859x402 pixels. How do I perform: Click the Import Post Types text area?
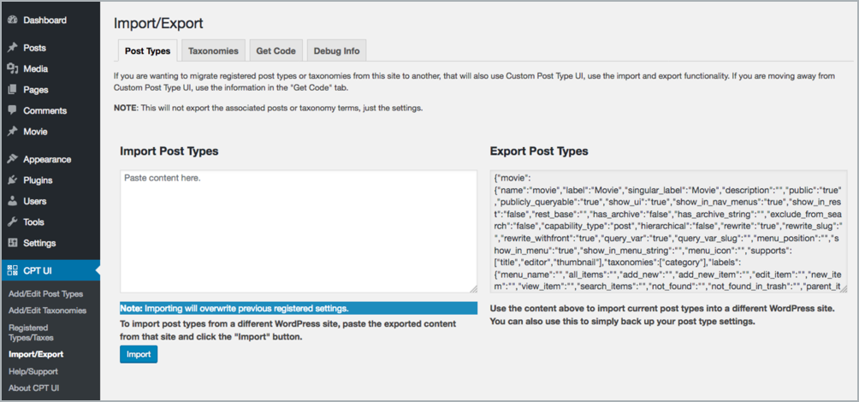pyautogui.click(x=299, y=232)
